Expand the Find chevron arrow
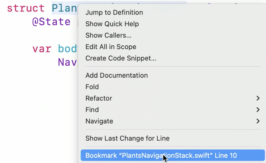 coord(258,110)
